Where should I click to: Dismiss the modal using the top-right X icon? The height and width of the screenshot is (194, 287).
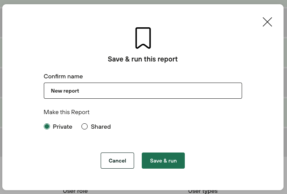point(267,22)
